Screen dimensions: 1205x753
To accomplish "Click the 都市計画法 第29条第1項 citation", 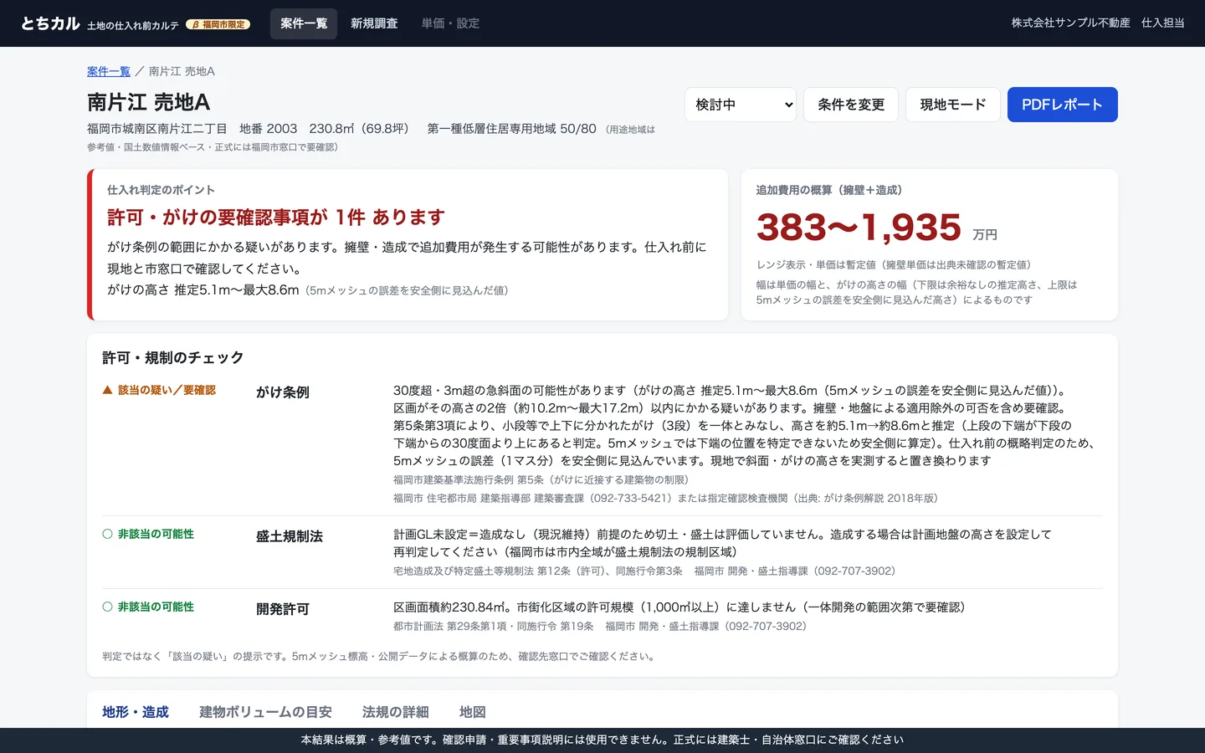I will coord(494,627).
